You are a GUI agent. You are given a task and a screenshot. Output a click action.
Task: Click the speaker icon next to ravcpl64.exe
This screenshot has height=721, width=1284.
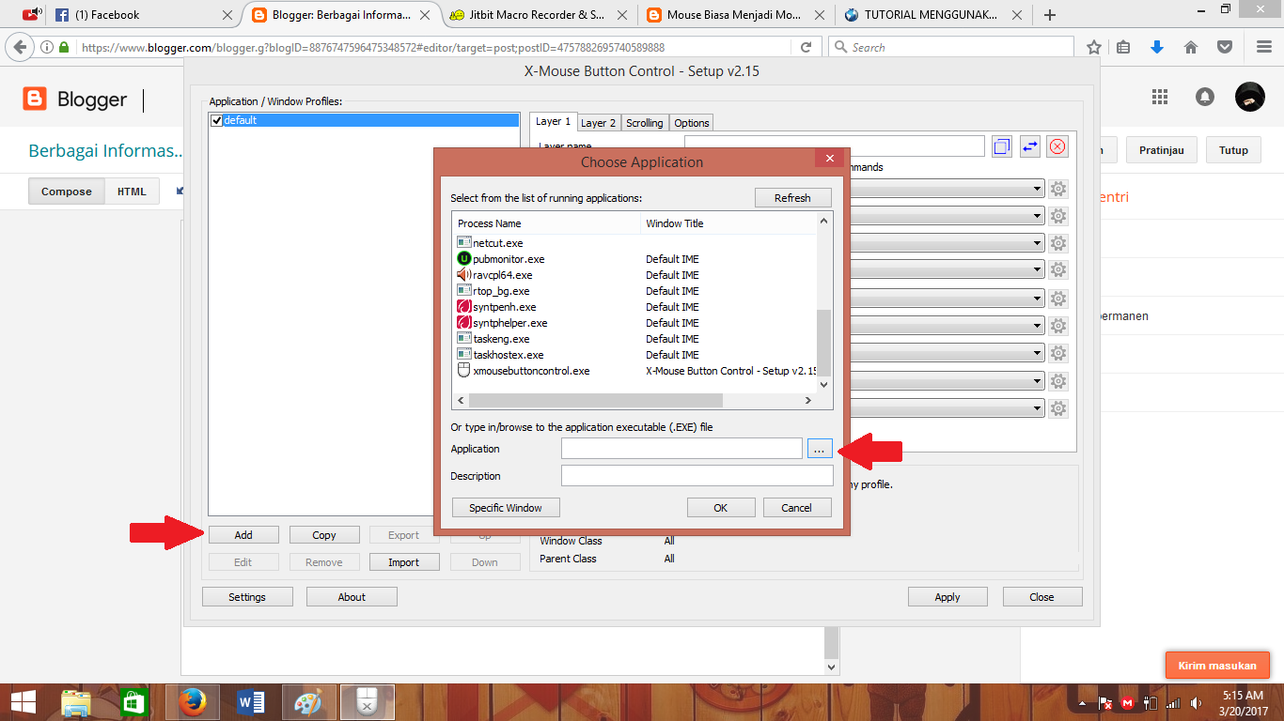[x=463, y=274]
